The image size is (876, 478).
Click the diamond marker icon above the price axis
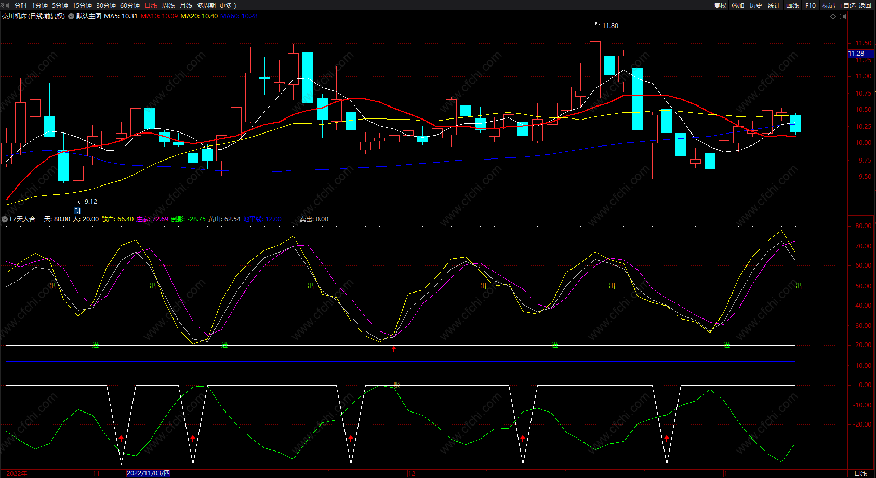point(833,16)
